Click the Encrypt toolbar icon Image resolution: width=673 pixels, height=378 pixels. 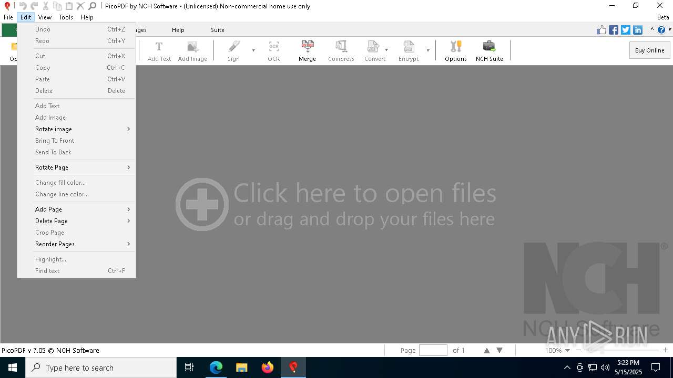(x=409, y=51)
